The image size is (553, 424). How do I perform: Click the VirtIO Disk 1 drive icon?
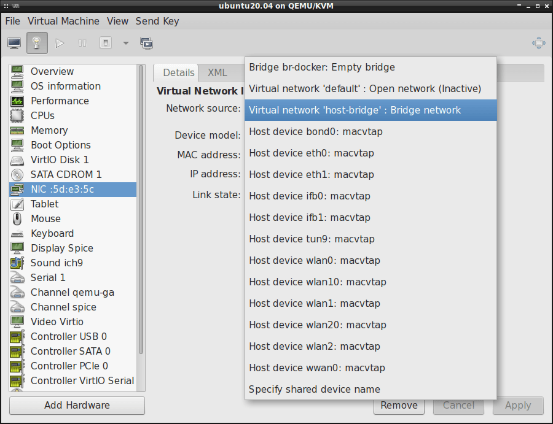tap(17, 160)
